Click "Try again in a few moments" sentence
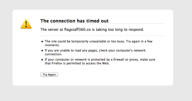This screenshot has height=101, width=192. (x=99, y=43)
